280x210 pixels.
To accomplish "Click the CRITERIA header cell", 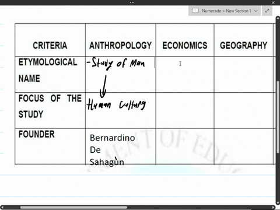I will click(x=50, y=40).
